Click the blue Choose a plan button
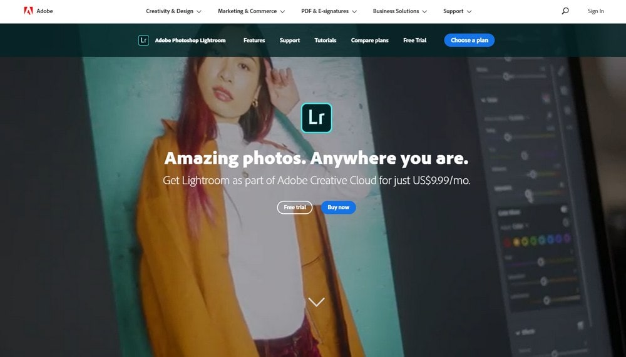 (x=469, y=40)
